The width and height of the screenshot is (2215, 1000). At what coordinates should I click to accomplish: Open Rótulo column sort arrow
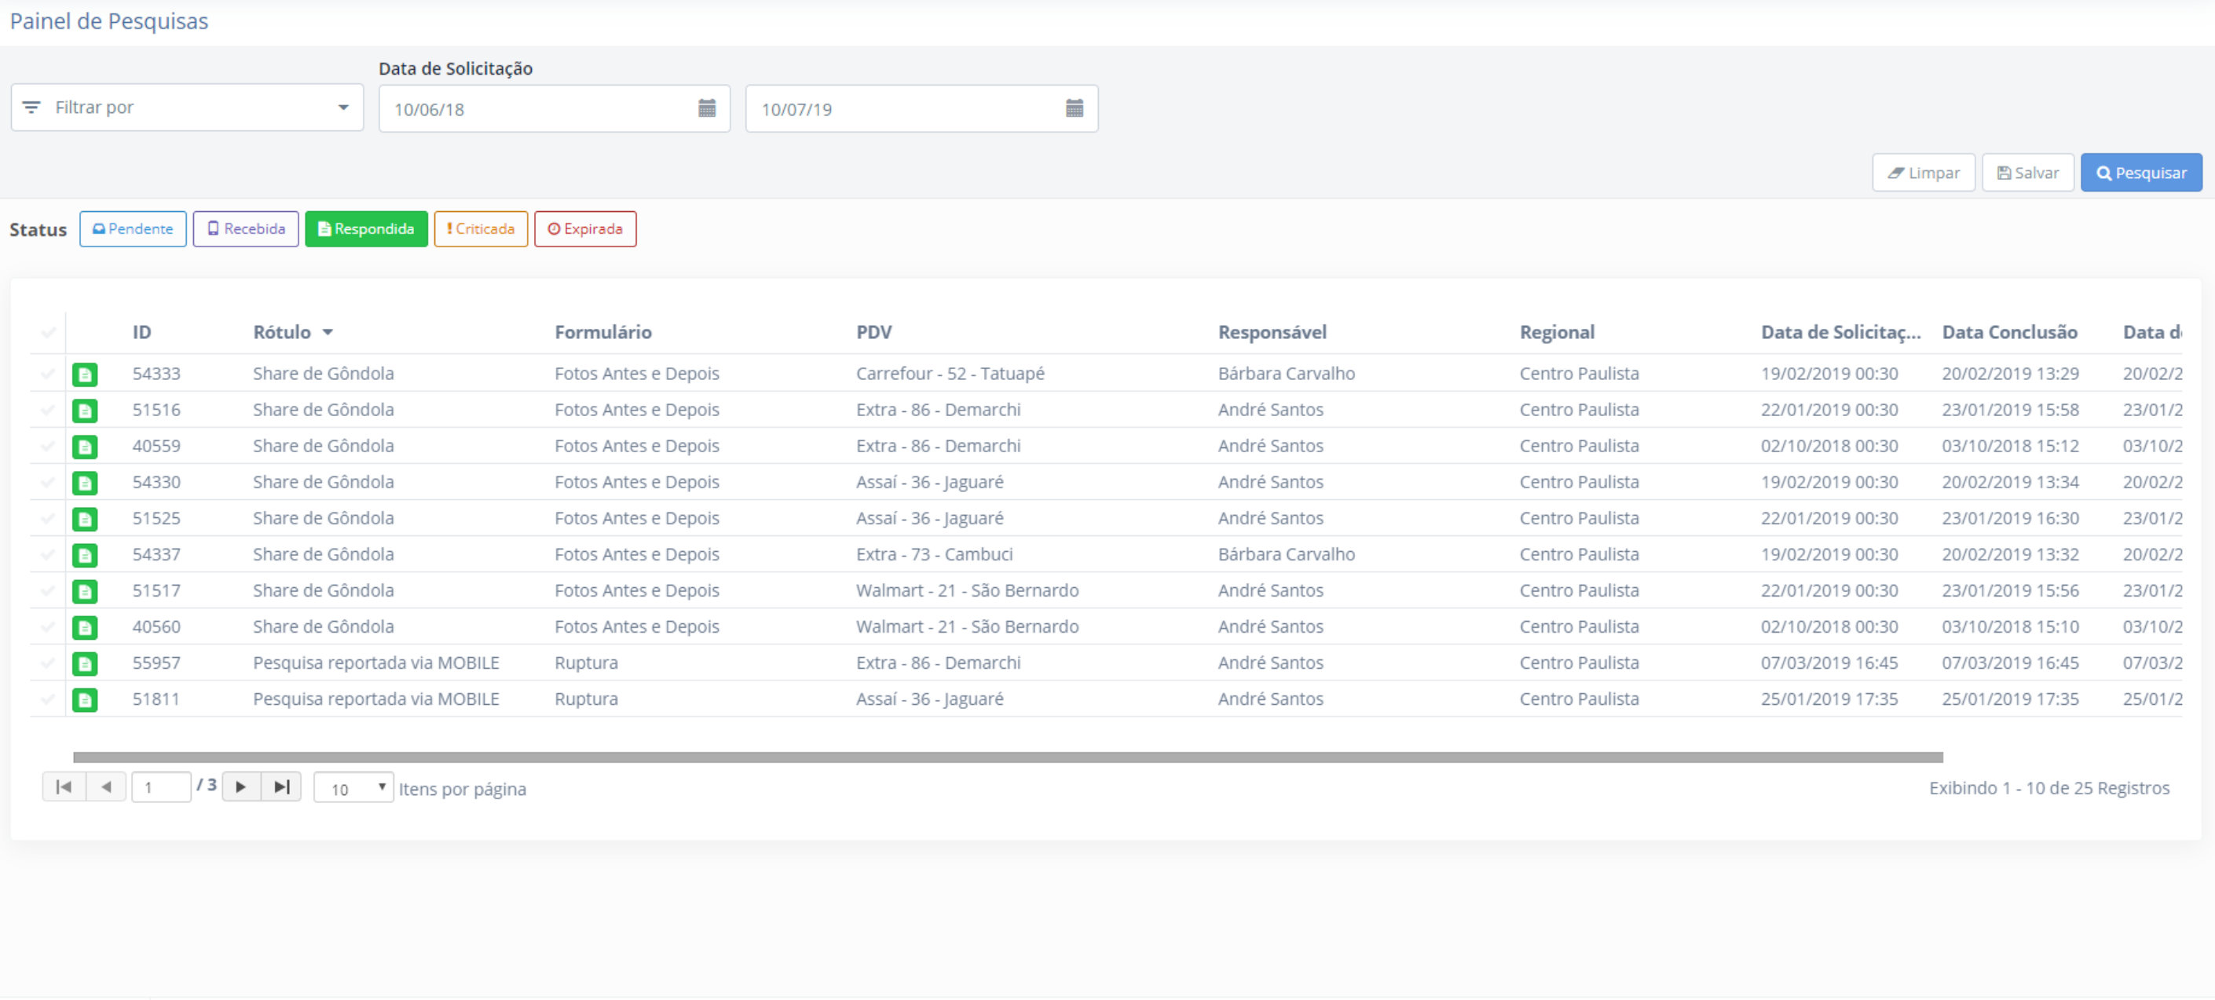click(x=328, y=333)
